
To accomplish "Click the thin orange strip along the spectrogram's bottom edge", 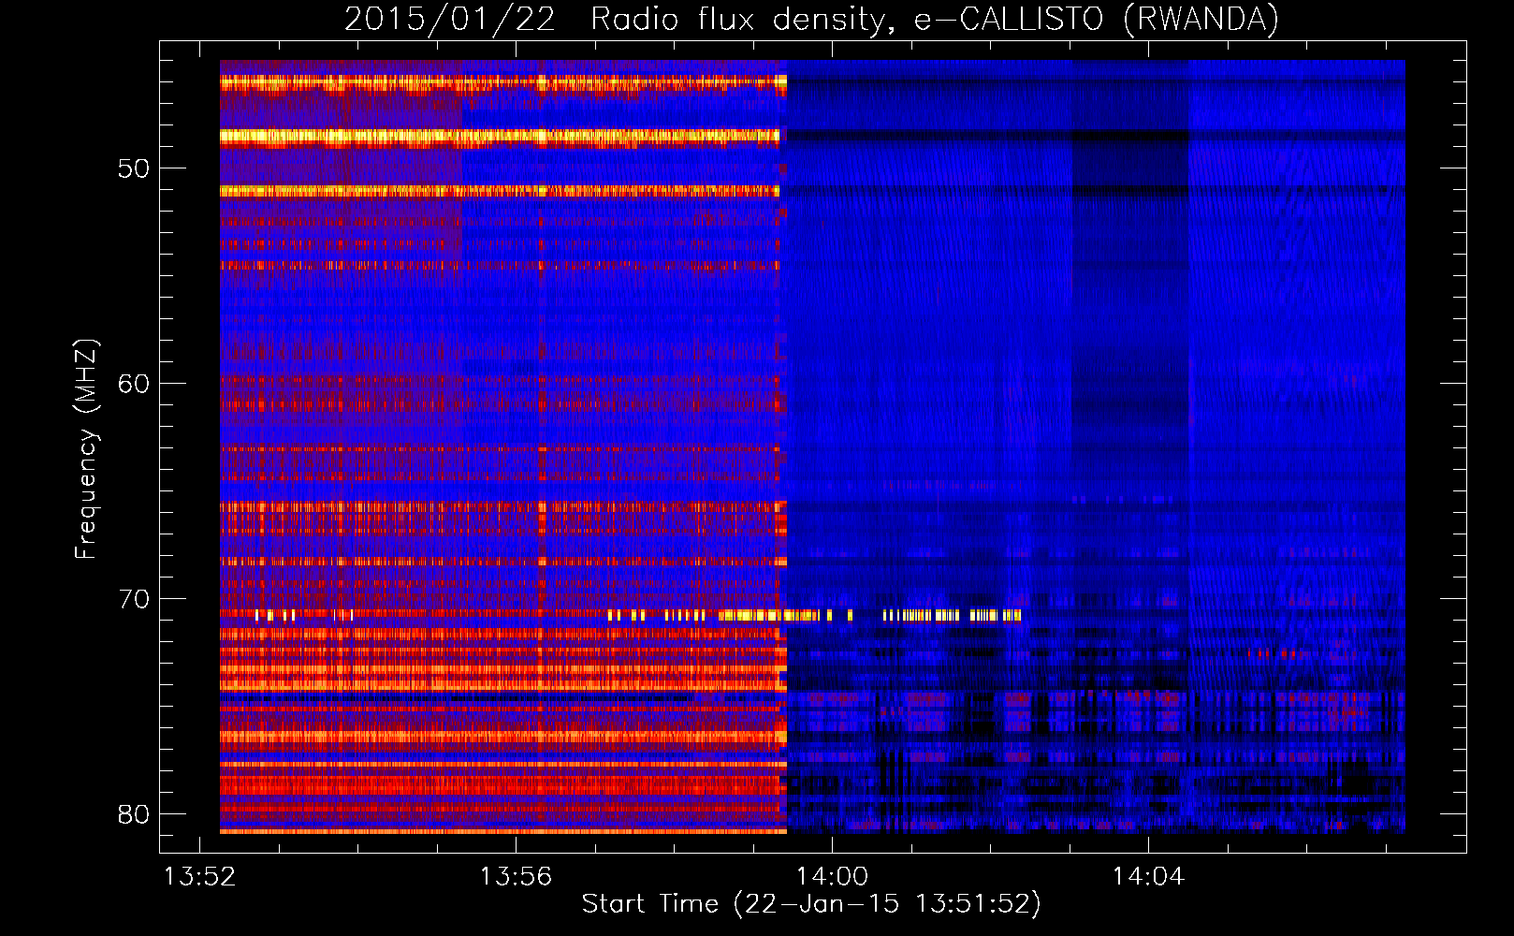I will click(x=502, y=830).
